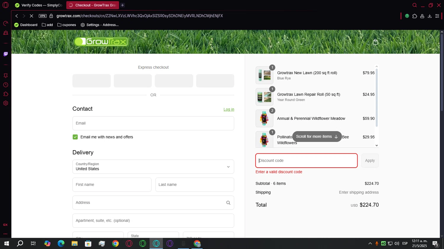
Task: Click the Log in link
Action: click(x=229, y=109)
